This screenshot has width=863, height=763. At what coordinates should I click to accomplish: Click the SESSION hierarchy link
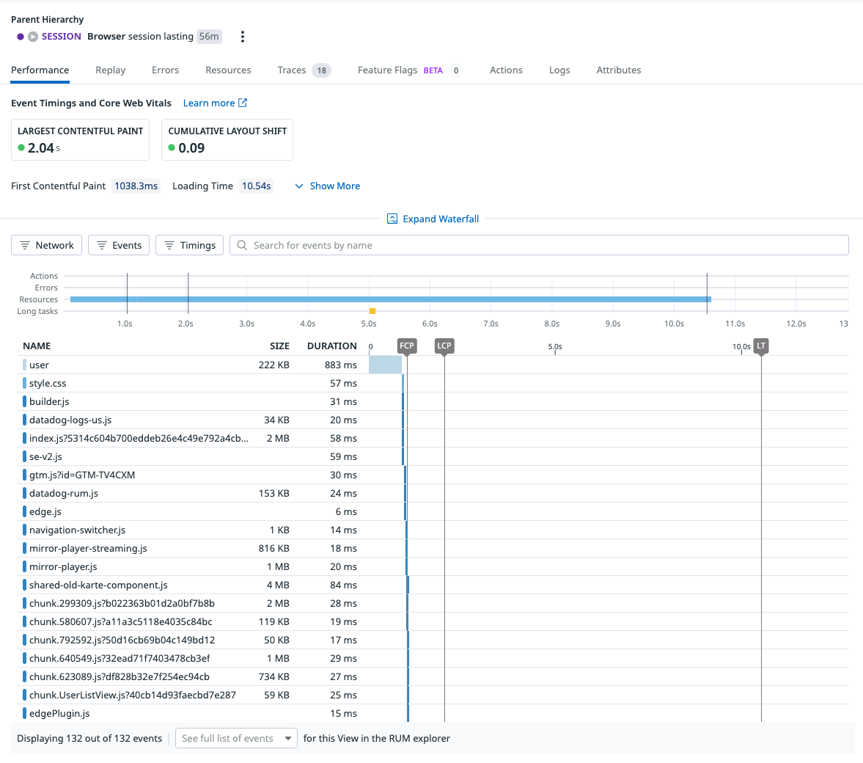click(61, 37)
